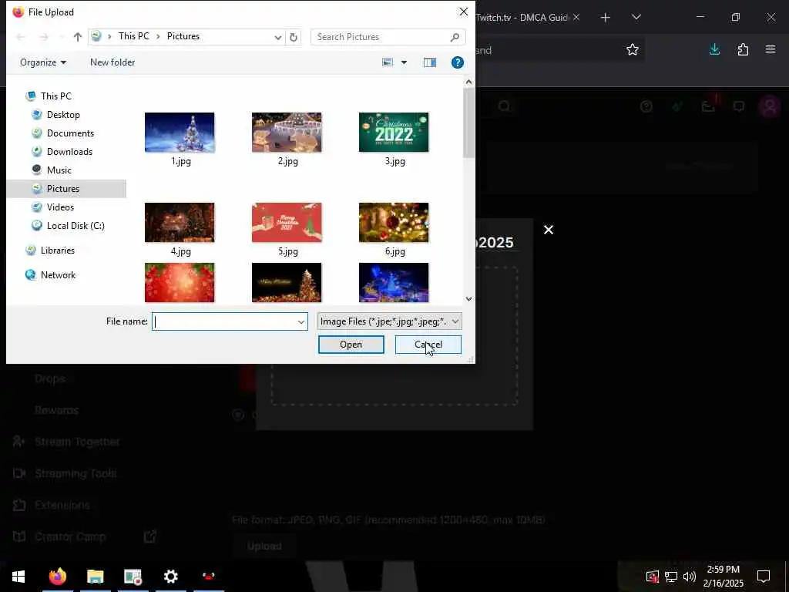The height and width of the screenshot is (592, 789).
Task: Click the Open button
Action: 351,345
